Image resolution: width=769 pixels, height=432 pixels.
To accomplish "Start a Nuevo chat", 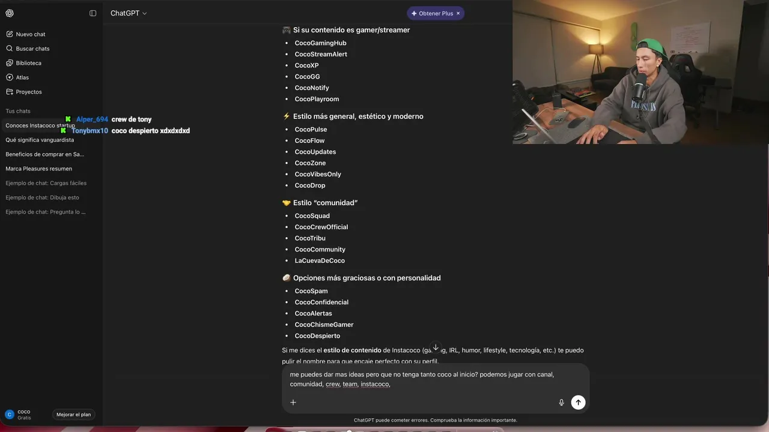I will click(x=31, y=34).
